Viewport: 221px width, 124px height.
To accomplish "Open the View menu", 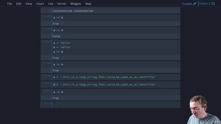I will 29,4.
